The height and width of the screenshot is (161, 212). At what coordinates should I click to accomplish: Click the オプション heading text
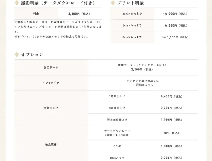[32, 55]
